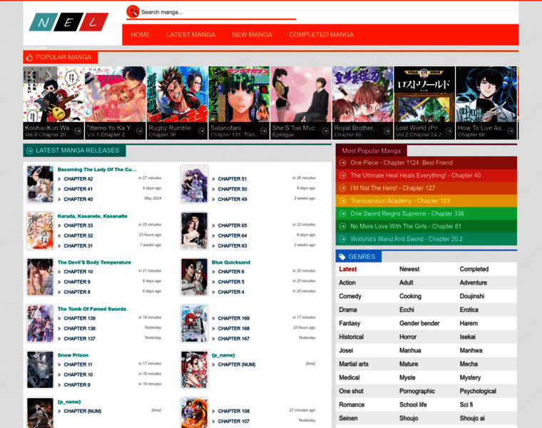Viewport: 542px width, 428px height.
Task: Open Chapter 51 link
Action: tap(232, 179)
